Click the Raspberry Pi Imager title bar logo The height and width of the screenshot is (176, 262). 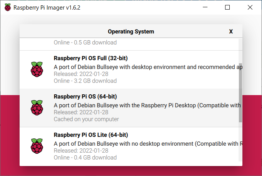click(x=8, y=7)
